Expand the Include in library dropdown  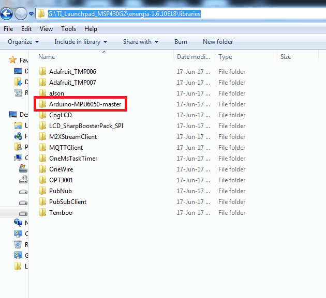pyautogui.click(x=81, y=42)
